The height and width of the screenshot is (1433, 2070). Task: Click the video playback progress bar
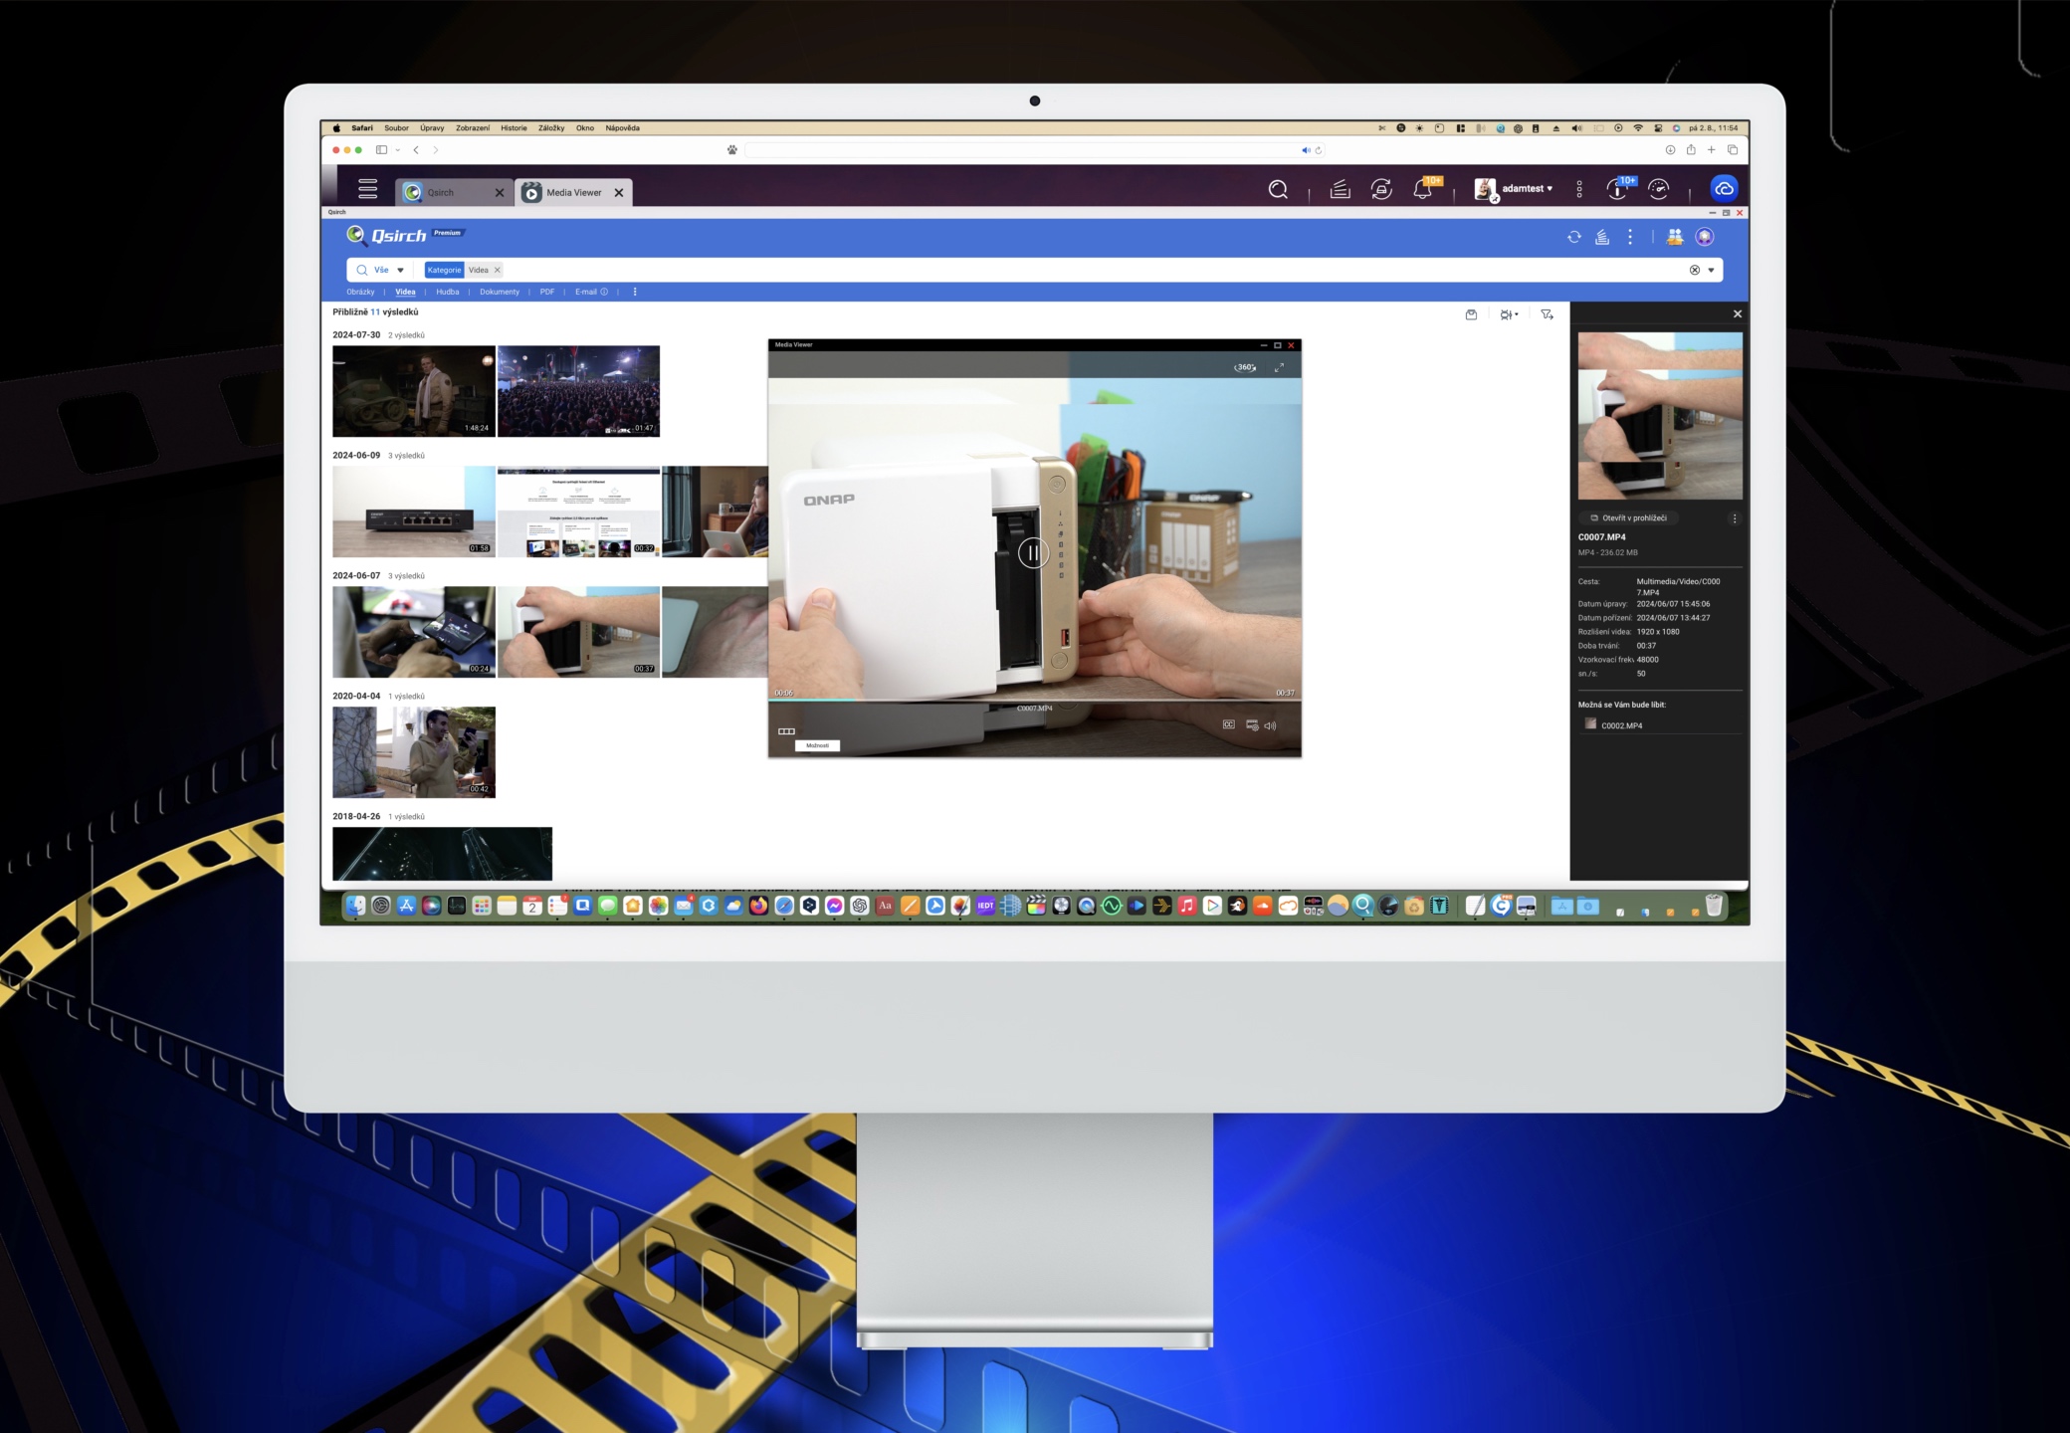[1034, 701]
